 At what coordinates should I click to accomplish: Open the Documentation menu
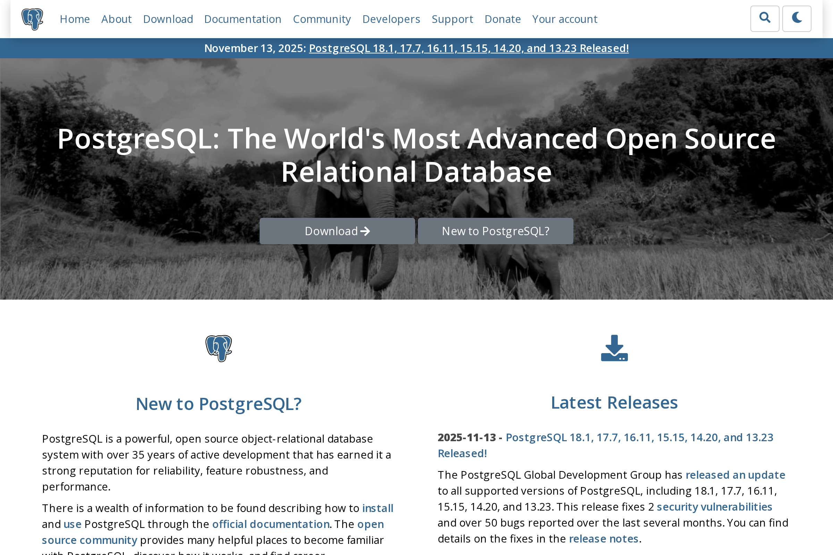click(243, 19)
